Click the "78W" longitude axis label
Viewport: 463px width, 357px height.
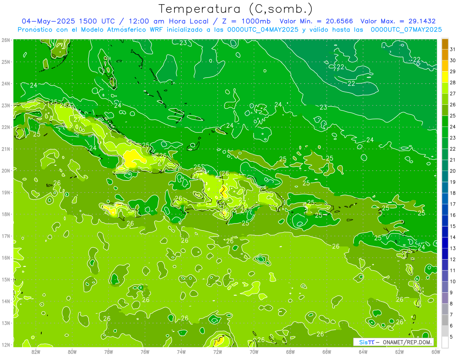tap(108, 352)
